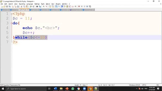Click the Zoom Out toolbar icon
The height and width of the screenshot is (91, 162).
[46, 6]
